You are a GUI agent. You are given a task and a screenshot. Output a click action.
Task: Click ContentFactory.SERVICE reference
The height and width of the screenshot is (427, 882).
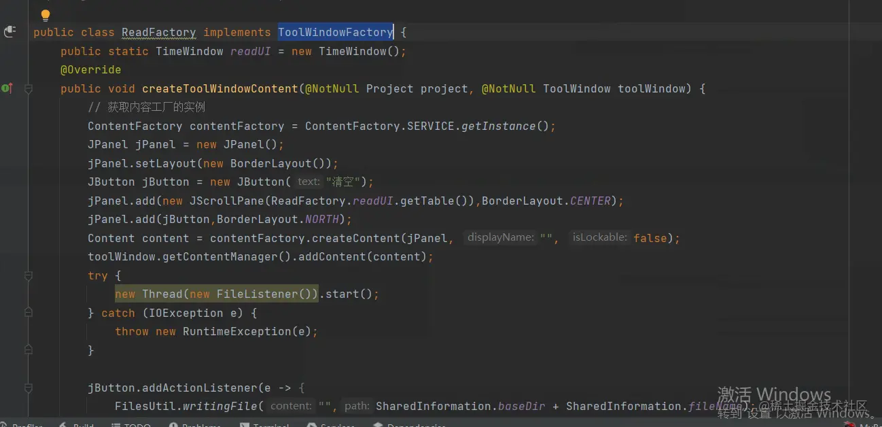380,126
